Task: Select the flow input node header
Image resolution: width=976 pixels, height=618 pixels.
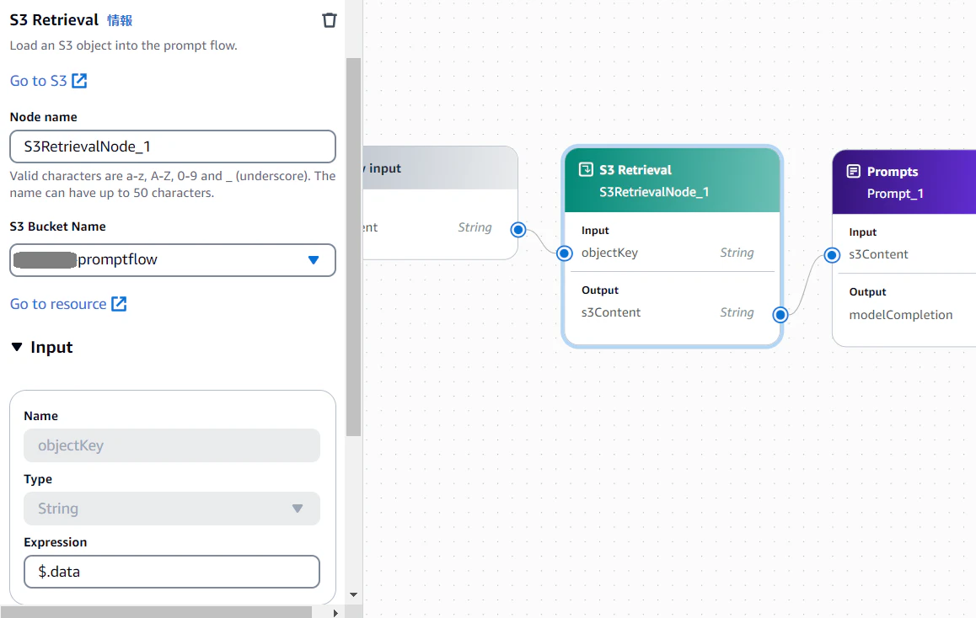Action: coord(440,168)
